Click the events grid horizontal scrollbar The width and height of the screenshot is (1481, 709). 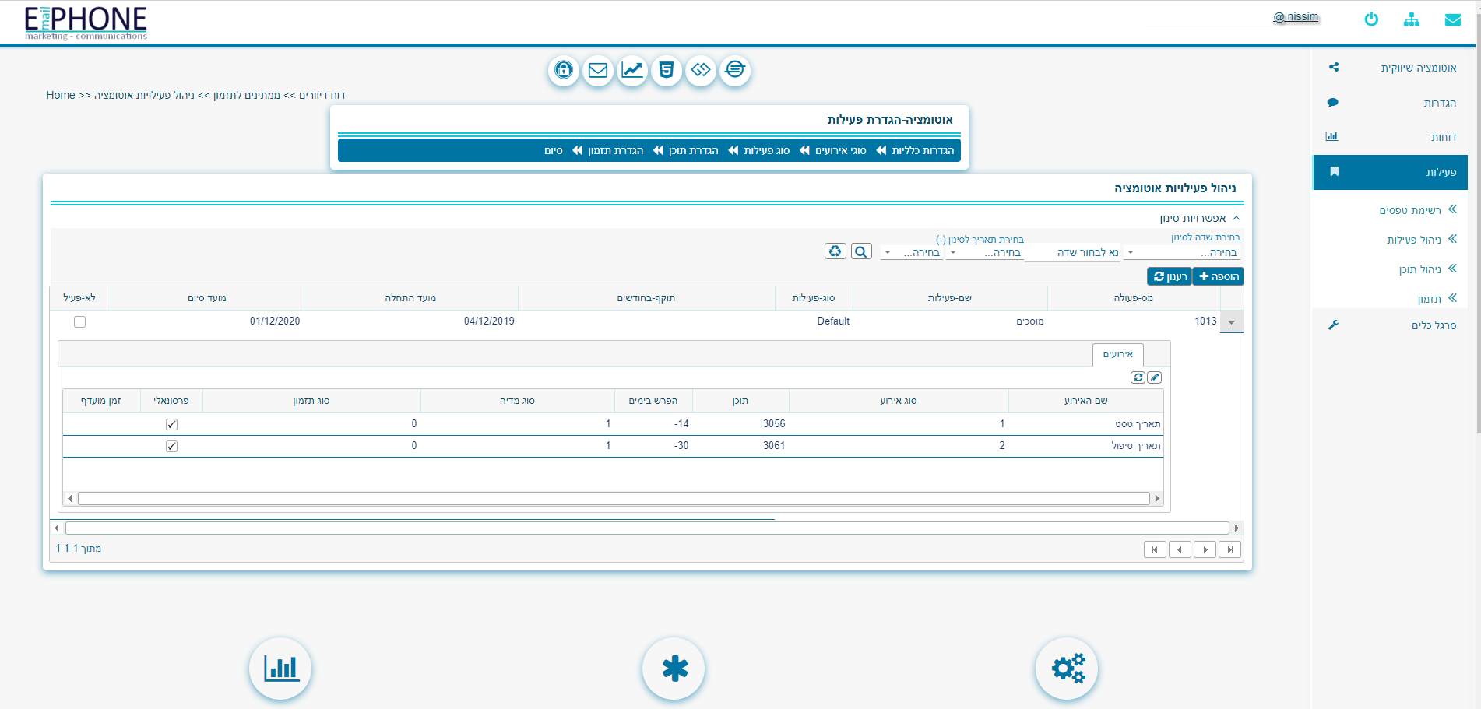614,498
